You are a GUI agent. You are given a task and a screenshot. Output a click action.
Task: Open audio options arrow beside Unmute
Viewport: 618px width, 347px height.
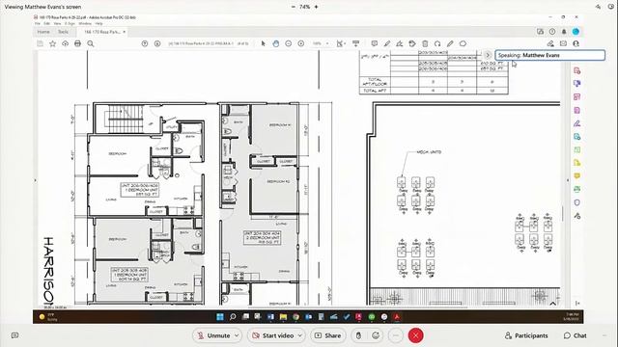coord(237,335)
